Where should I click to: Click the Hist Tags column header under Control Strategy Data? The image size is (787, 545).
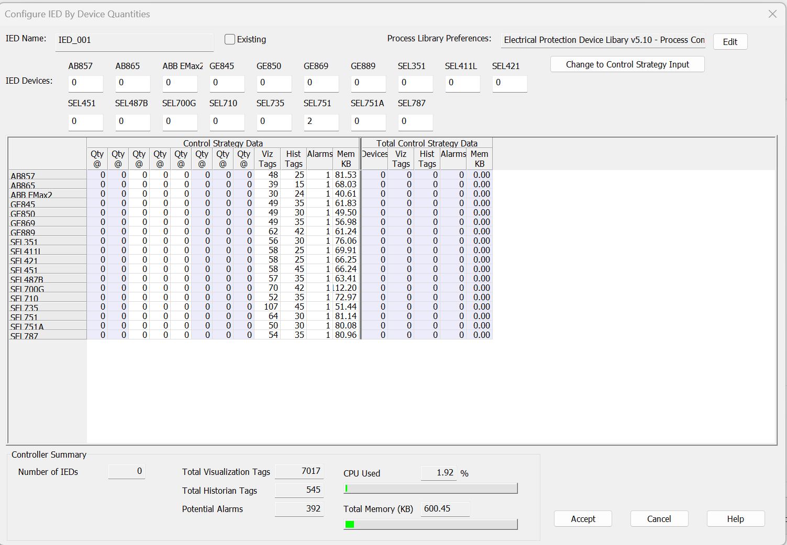tap(293, 159)
